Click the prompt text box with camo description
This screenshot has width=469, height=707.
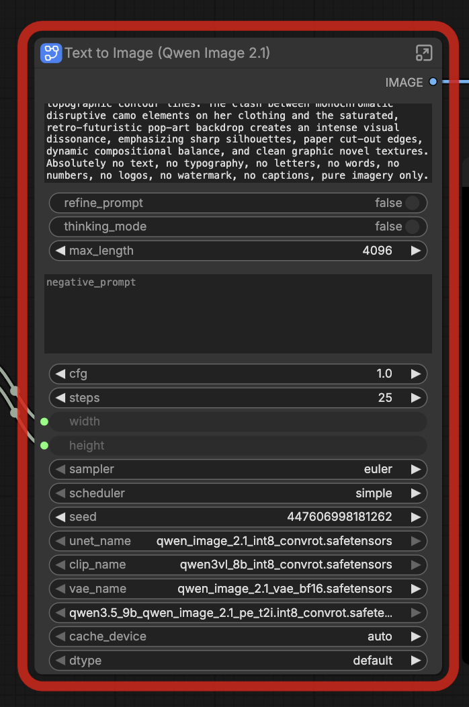(x=238, y=143)
